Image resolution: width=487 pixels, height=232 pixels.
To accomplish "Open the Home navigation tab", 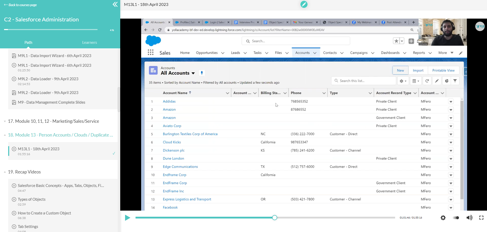I will pos(185,53).
